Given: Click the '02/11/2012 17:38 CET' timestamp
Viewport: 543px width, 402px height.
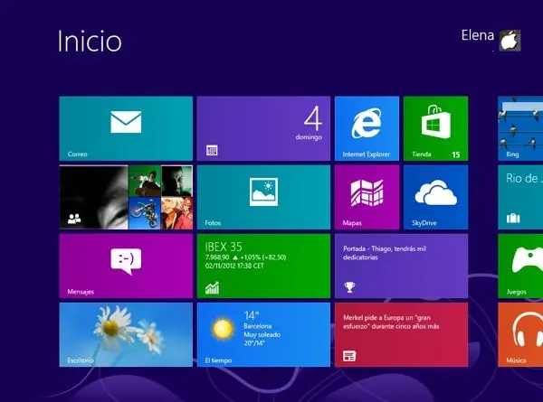Looking at the screenshot, I should (x=234, y=266).
